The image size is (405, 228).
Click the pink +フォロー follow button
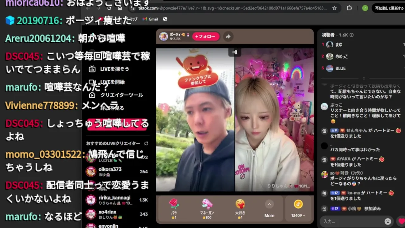pyautogui.click(x=205, y=36)
